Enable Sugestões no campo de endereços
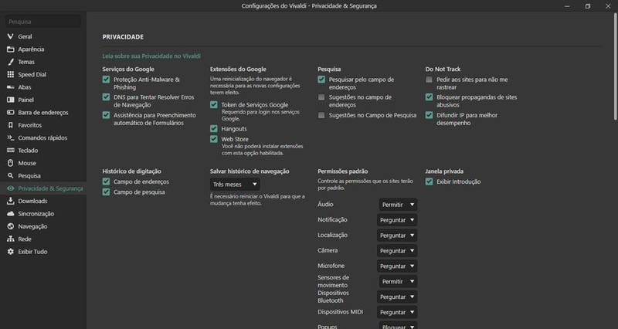Viewport: 618px width, 329px height. tap(321, 97)
